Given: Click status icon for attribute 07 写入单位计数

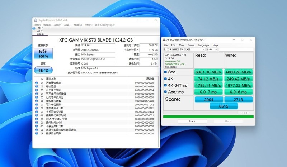Looking at the screenshot, I should pyautogui.click(x=37, y=105).
